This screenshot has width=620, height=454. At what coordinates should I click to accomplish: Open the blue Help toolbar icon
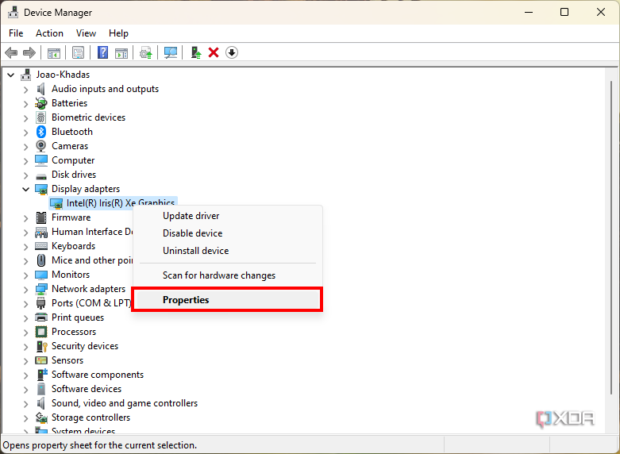click(x=103, y=52)
